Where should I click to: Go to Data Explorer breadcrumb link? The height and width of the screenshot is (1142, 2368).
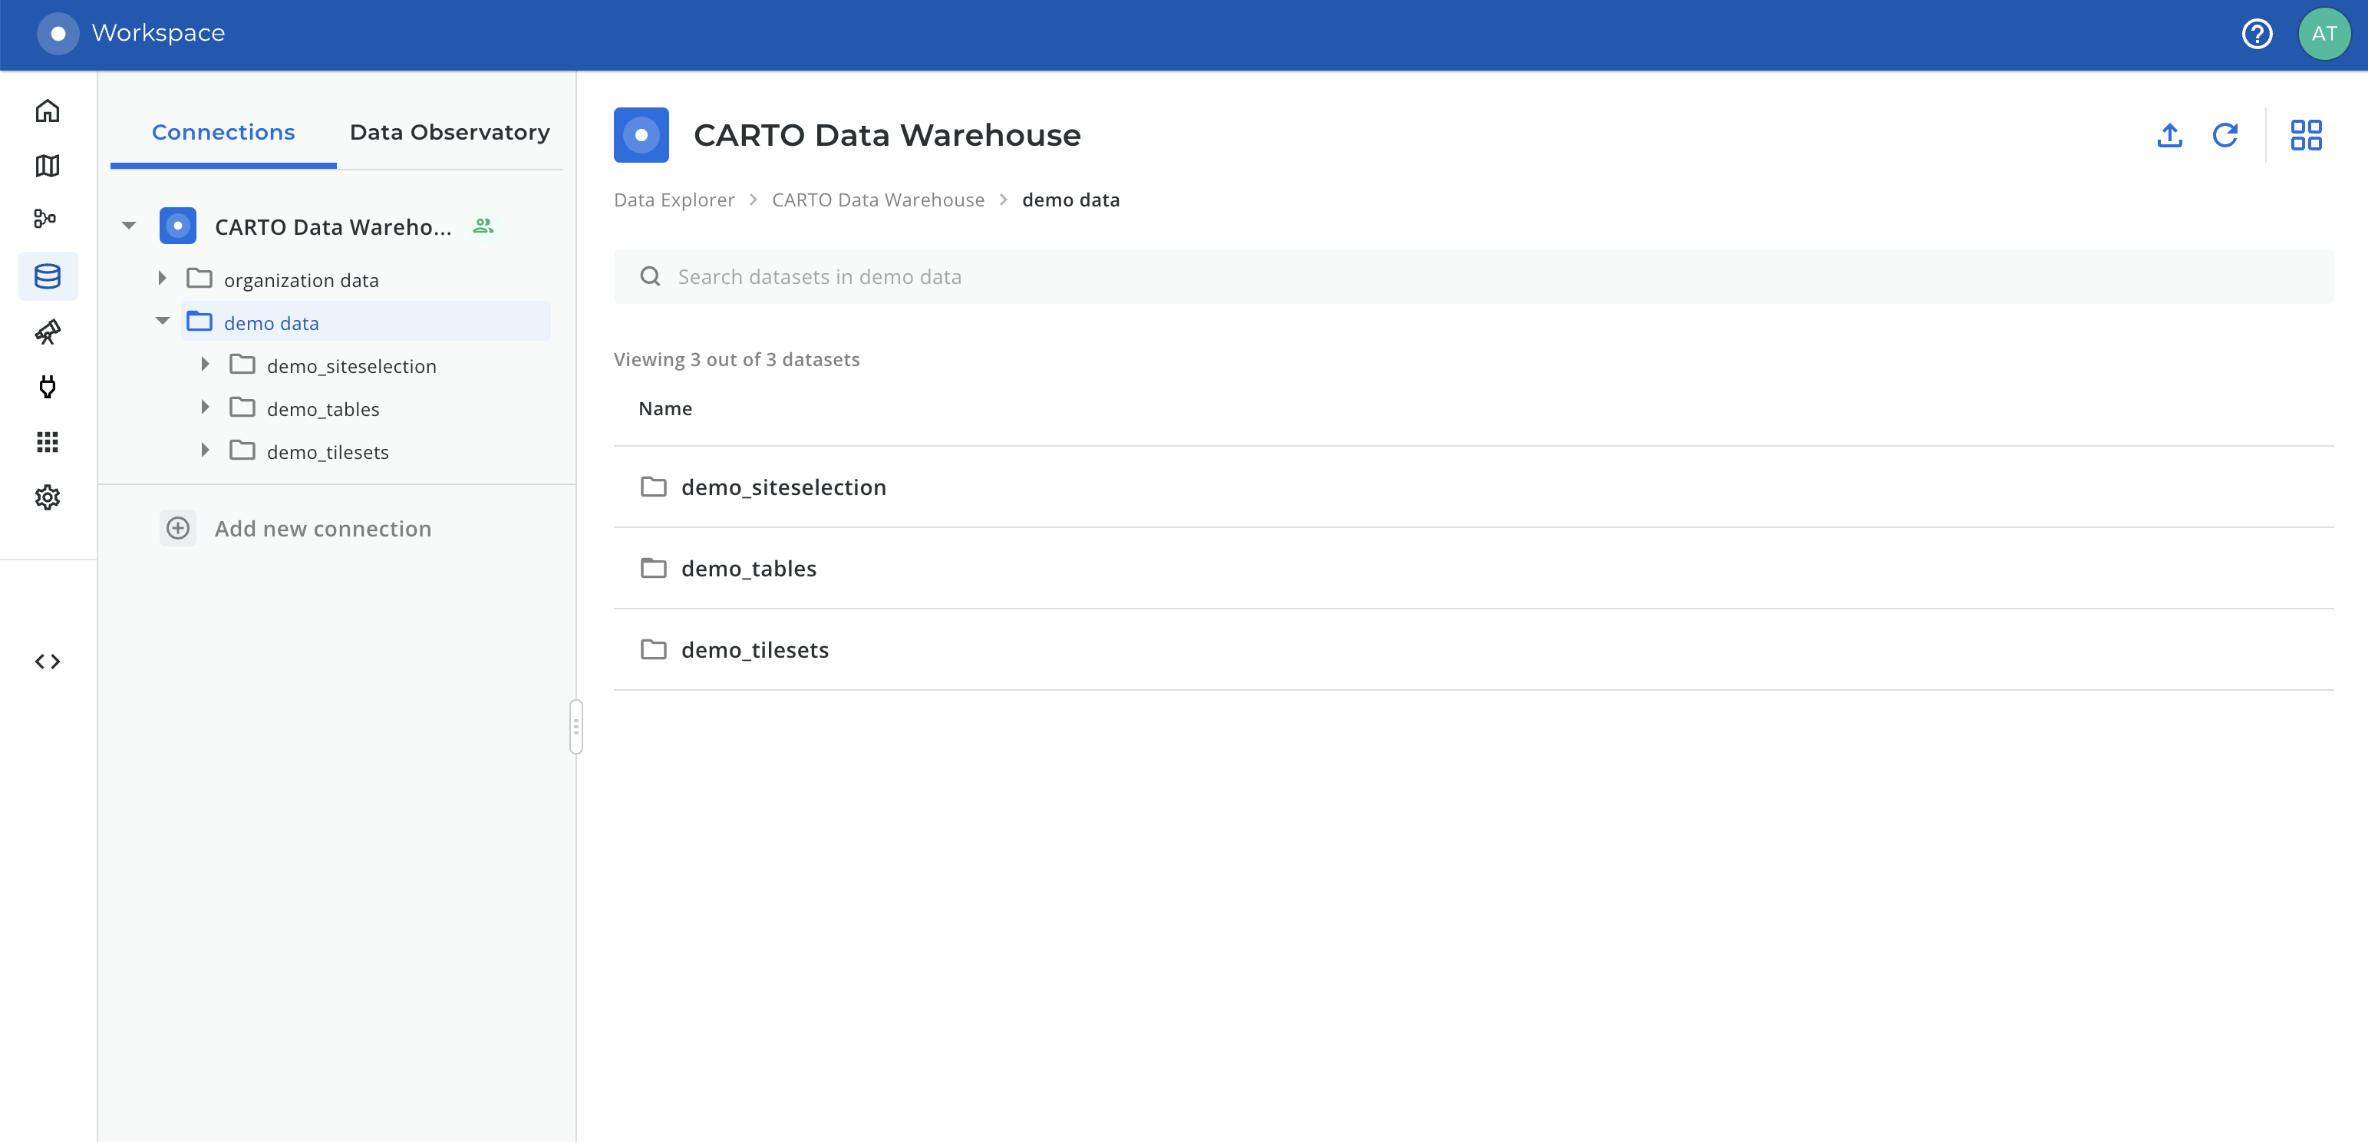[x=674, y=200]
